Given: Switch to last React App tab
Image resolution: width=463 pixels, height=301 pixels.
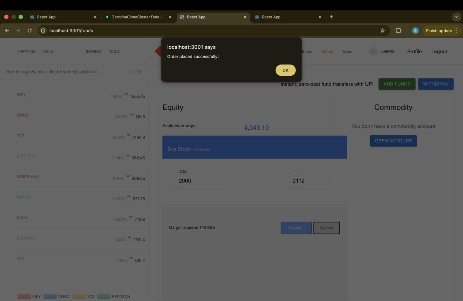Looking at the screenshot, I should tap(288, 17).
